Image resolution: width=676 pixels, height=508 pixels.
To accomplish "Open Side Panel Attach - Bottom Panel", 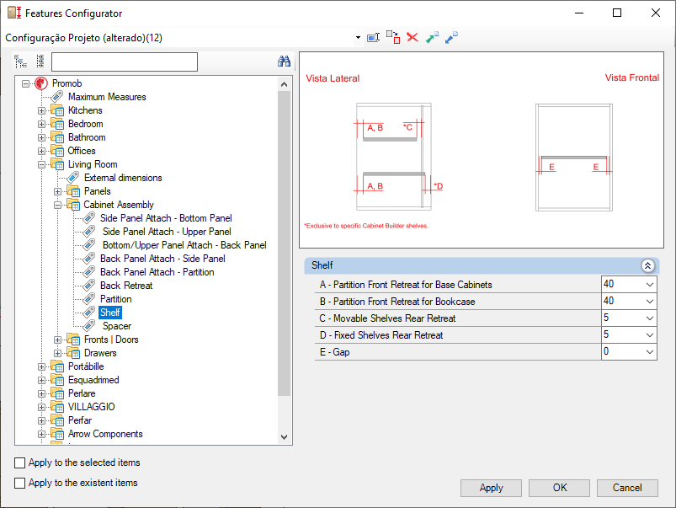I will pos(166,218).
